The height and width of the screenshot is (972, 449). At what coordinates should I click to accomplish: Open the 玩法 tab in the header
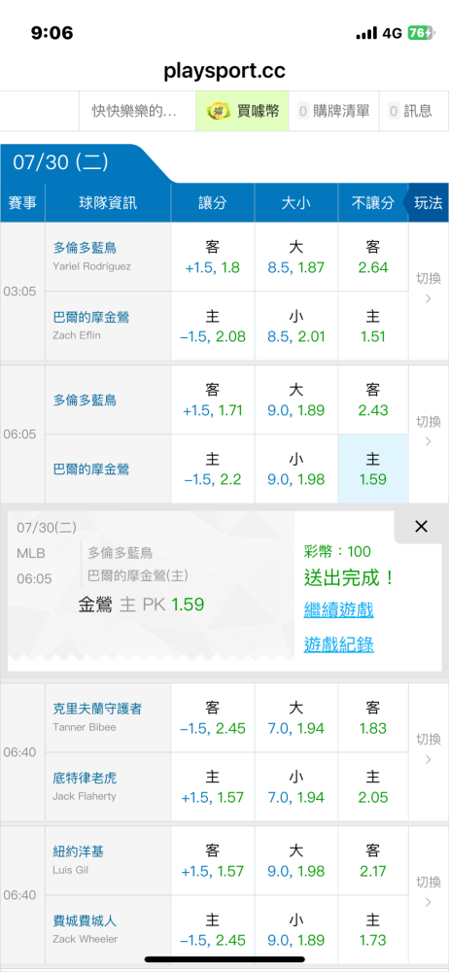[428, 203]
